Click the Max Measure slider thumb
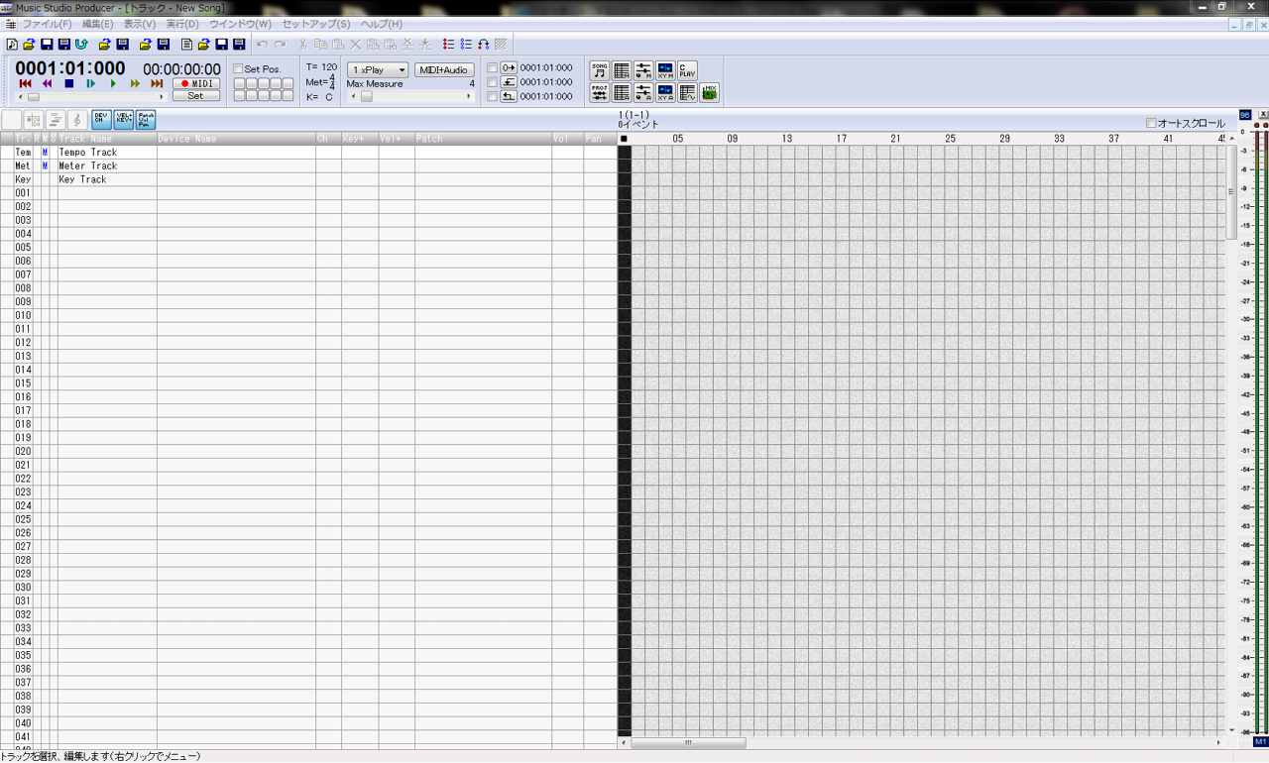 (x=366, y=97)
